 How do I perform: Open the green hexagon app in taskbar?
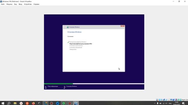(x=64, y=103)
